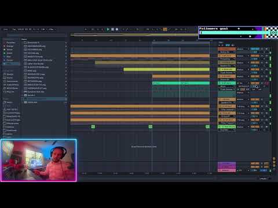
Task: Open the Master track output dropdown
Action: tap(243, 170)
